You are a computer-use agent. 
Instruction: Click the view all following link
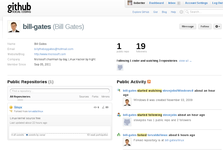click(x=185, y=60)
